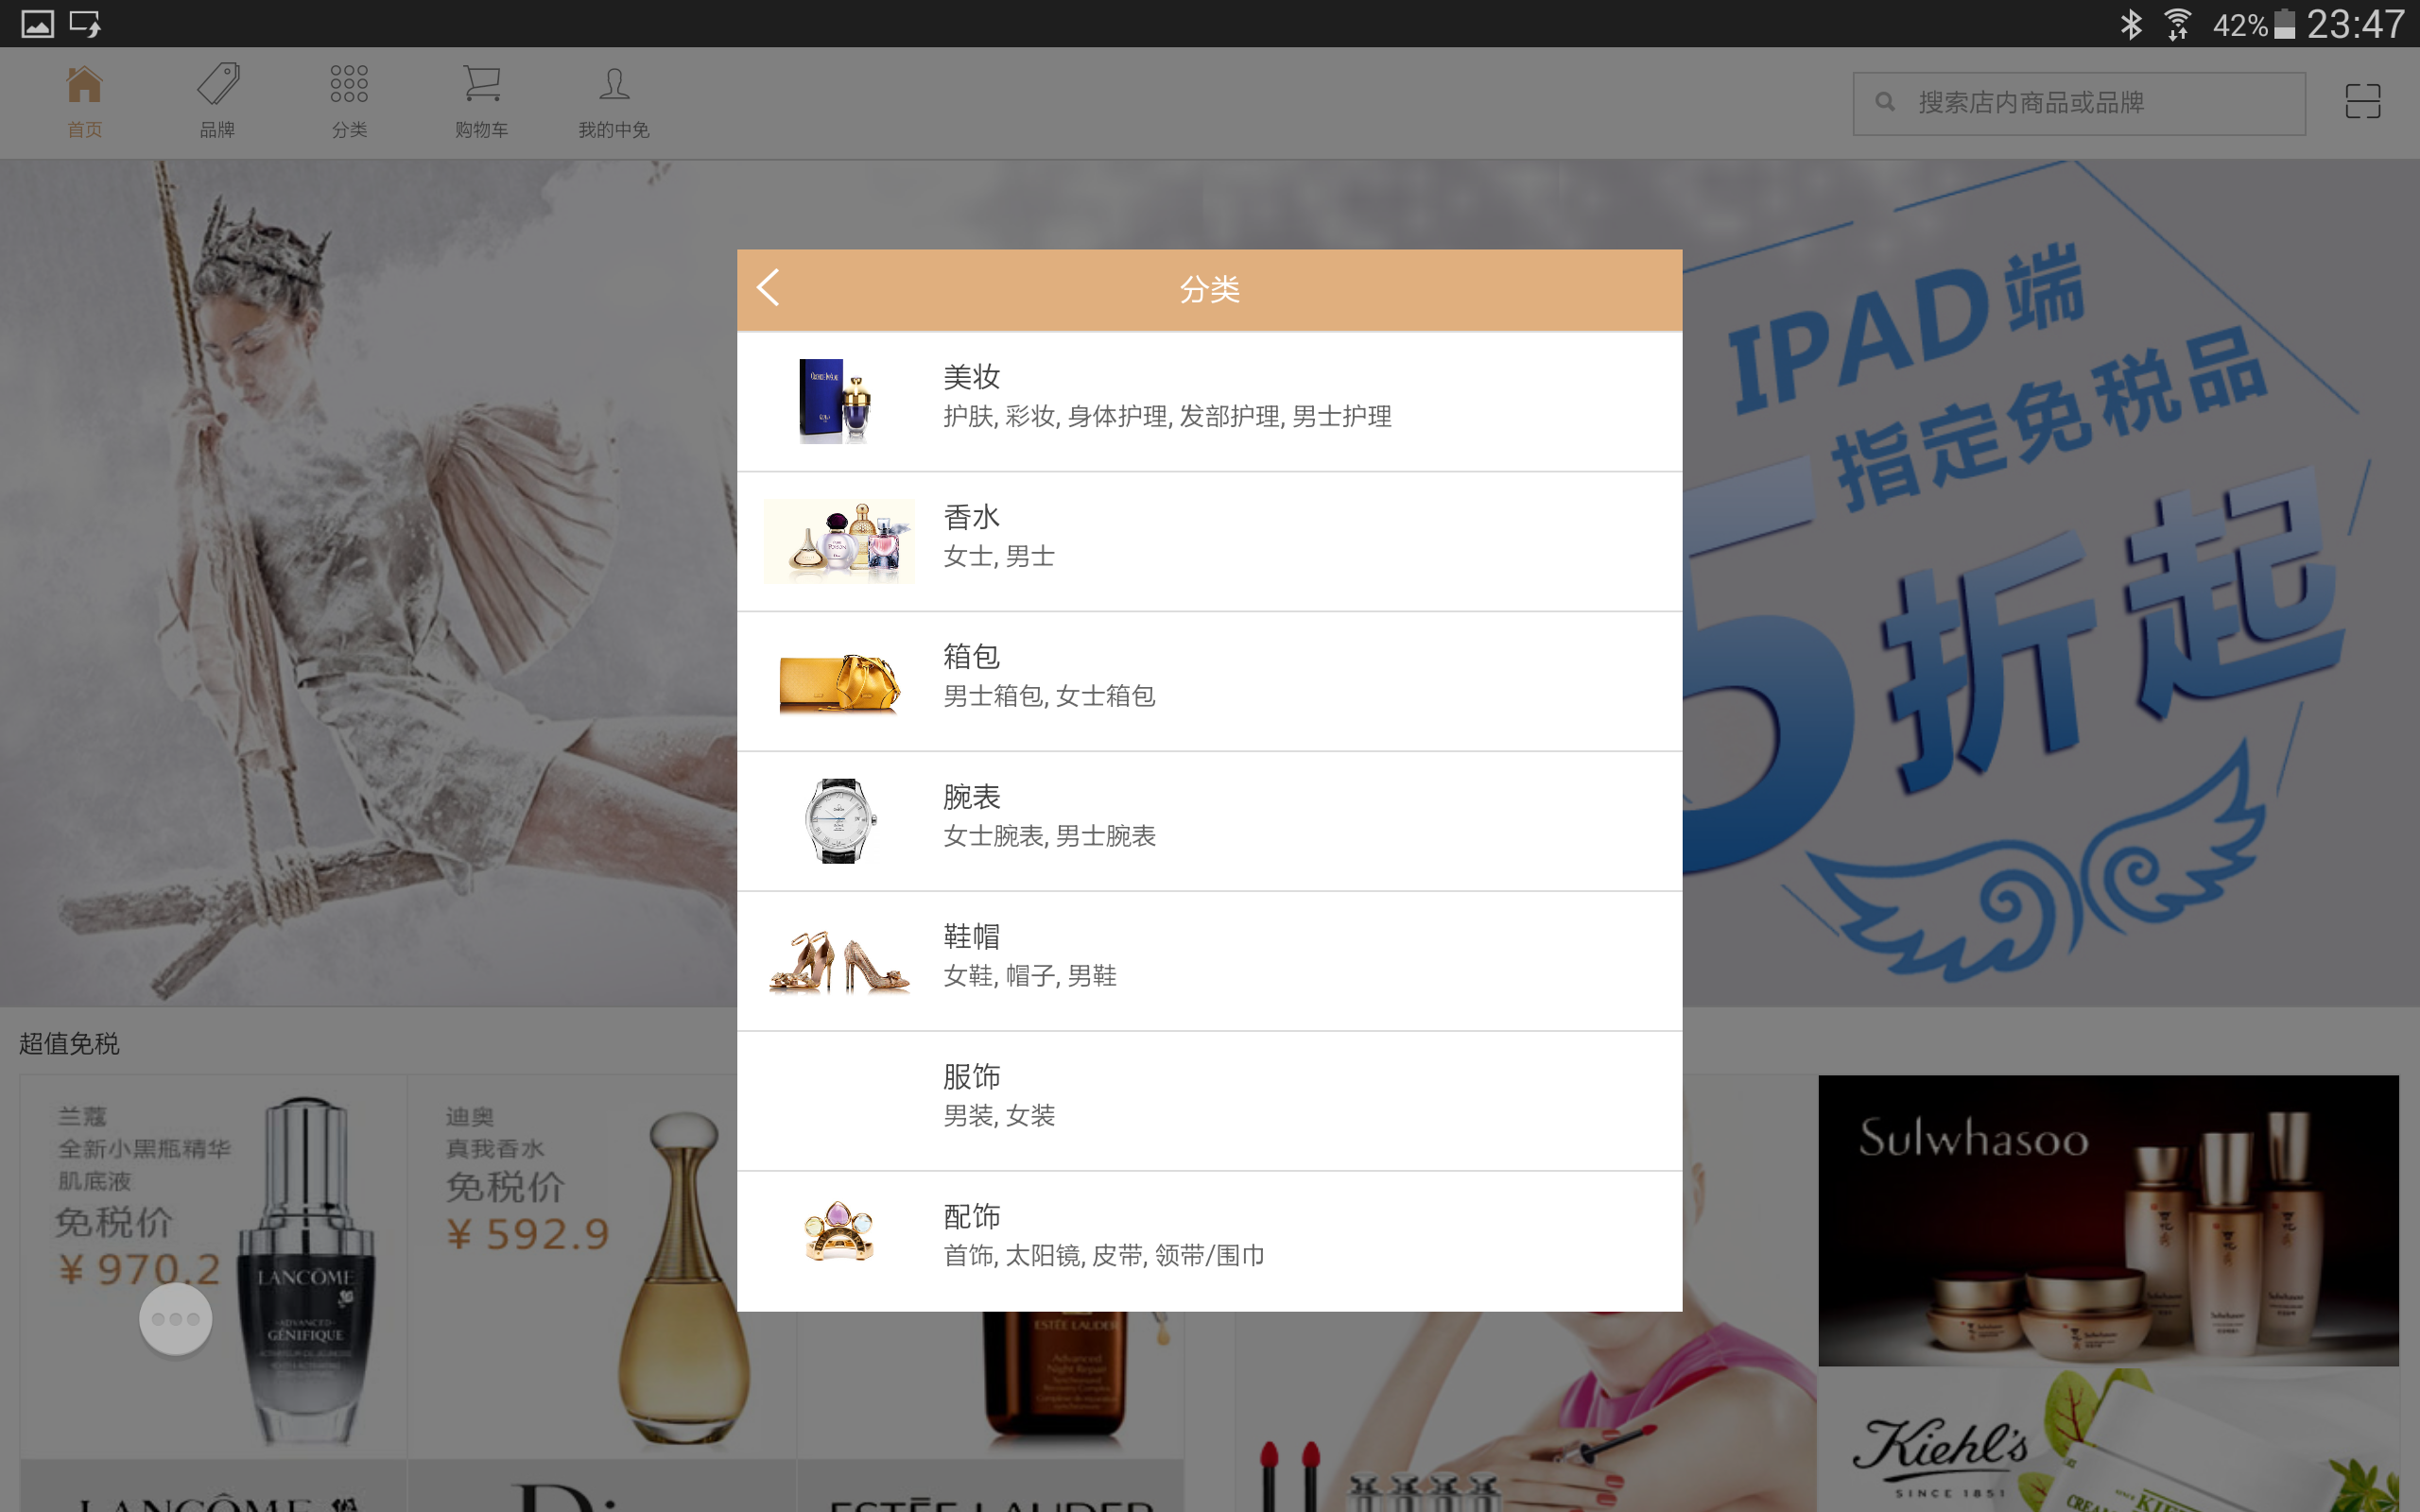Select the 配饰 category row
This screenshot has height=1512, width=2420.
click(1209, 1241)
